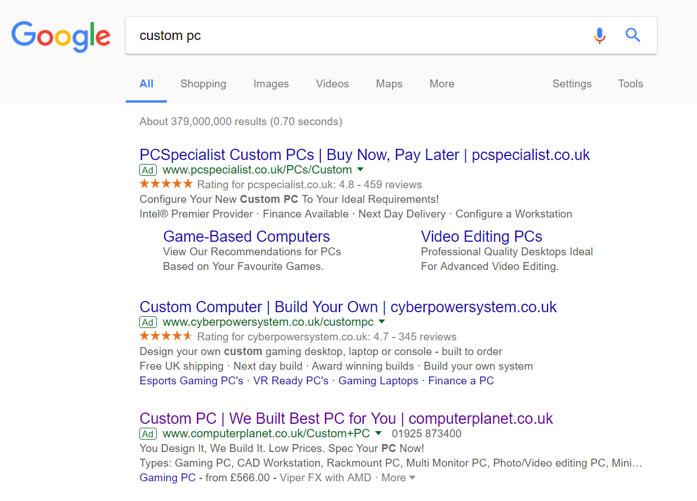697x501 pixels.
Task: Open the search Settings menu
Action: pos(572,83)
